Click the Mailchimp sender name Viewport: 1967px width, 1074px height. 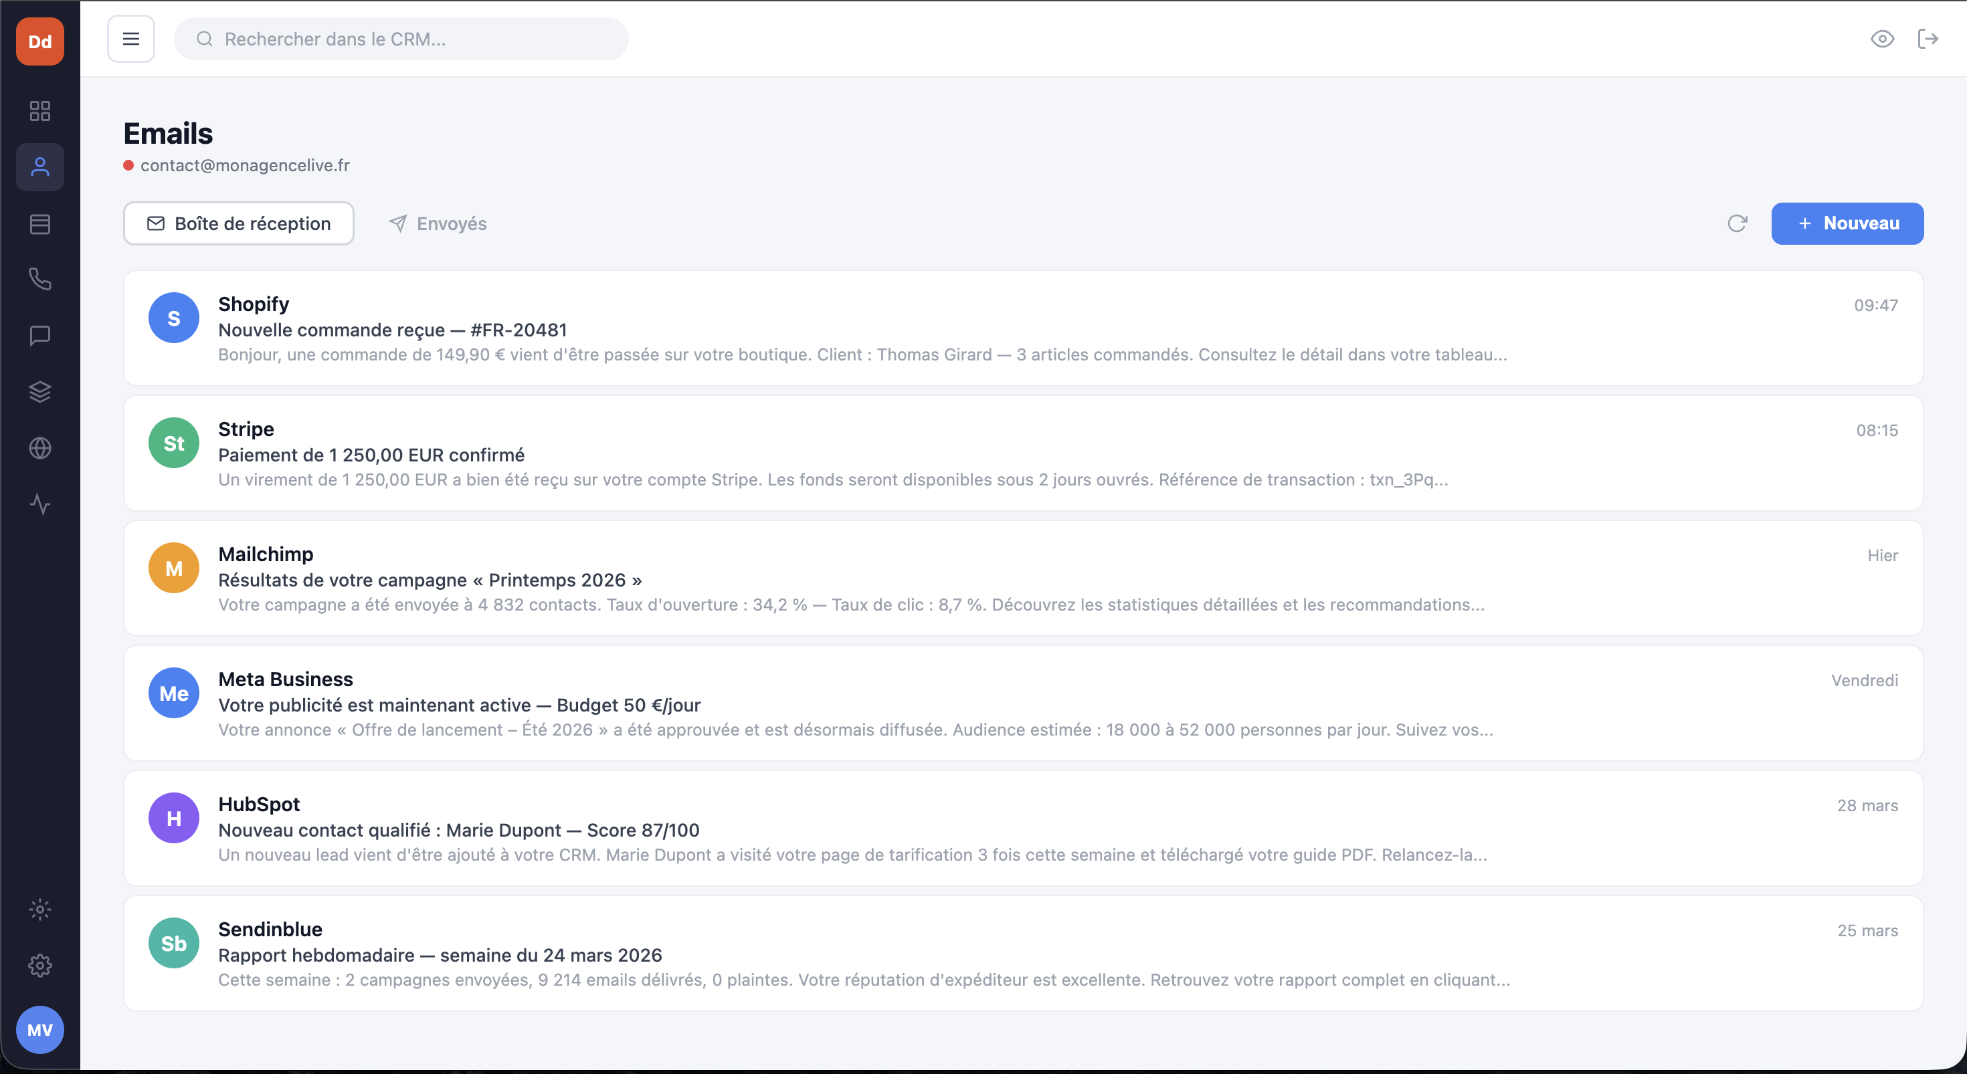tap(266, 554)
